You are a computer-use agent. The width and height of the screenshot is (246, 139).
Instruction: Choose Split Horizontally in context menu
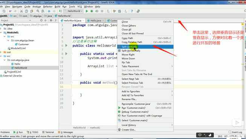point(145,51)
